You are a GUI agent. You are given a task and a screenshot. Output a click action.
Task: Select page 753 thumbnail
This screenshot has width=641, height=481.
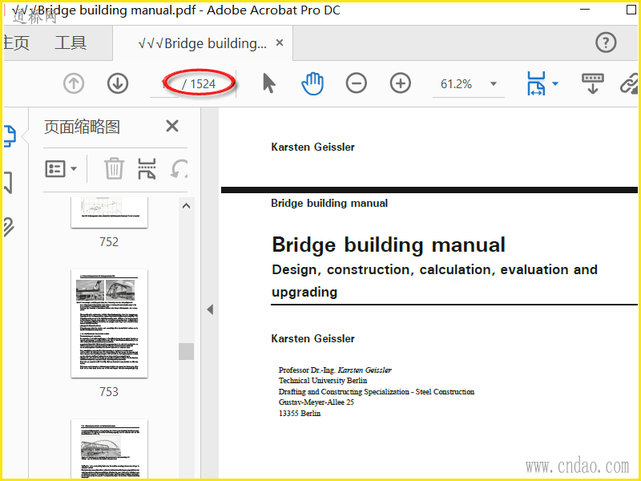(109, 324)
